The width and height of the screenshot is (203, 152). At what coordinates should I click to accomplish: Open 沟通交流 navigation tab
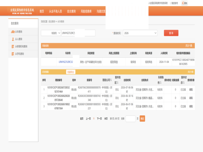[x=101, y=11]
